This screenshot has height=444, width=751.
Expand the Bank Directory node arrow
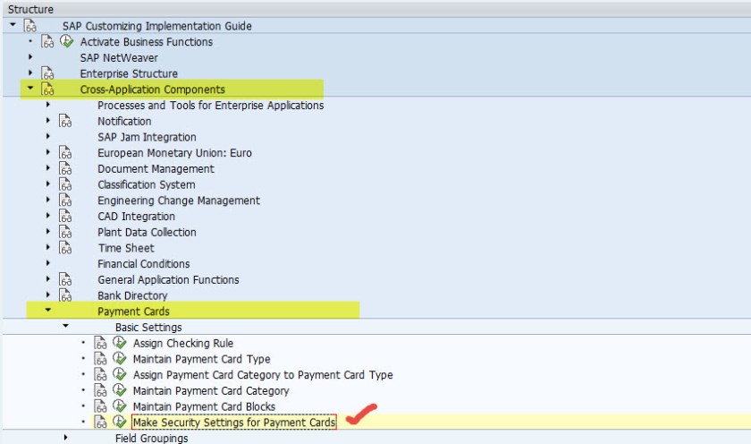48,295
